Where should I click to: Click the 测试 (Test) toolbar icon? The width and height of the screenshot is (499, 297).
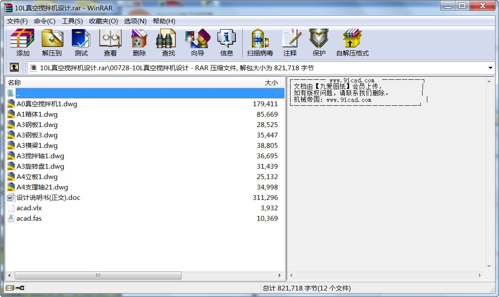[81, 42]
